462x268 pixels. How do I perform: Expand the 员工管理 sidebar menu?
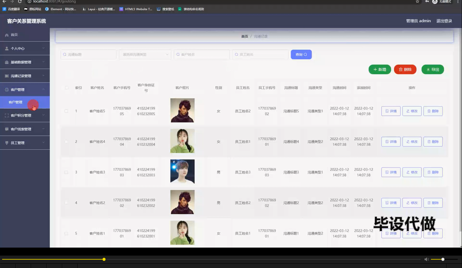25,143
